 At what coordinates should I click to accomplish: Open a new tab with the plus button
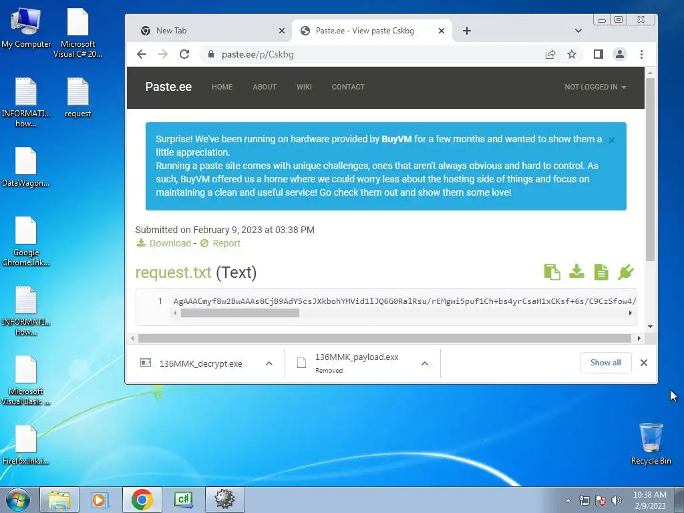click(467, 31)
